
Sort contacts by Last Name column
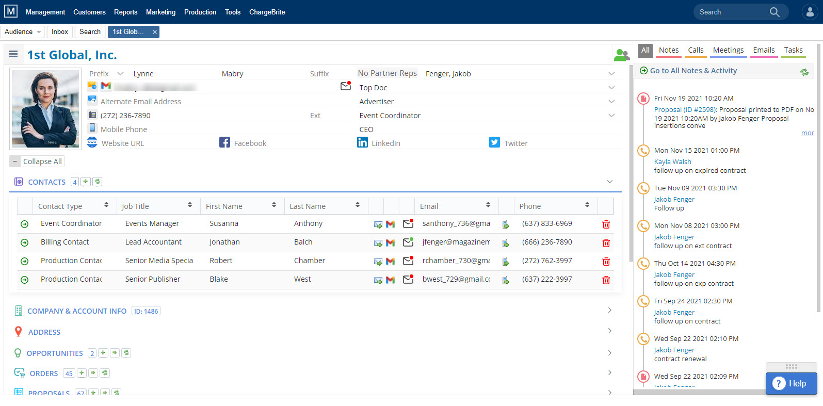pyautogui.click(x=325, y=206)
